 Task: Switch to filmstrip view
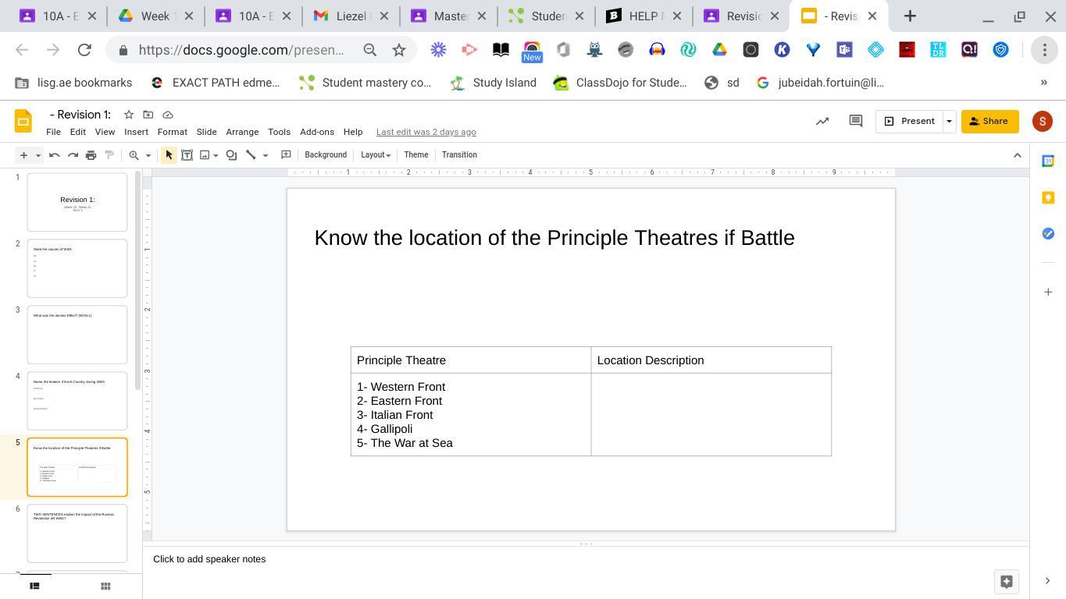(34, 587)
